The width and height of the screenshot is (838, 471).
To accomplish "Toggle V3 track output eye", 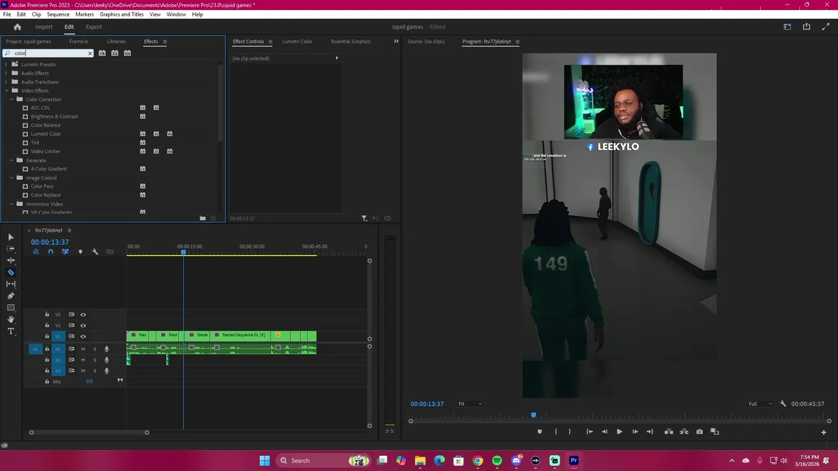I will pos(83,315).
